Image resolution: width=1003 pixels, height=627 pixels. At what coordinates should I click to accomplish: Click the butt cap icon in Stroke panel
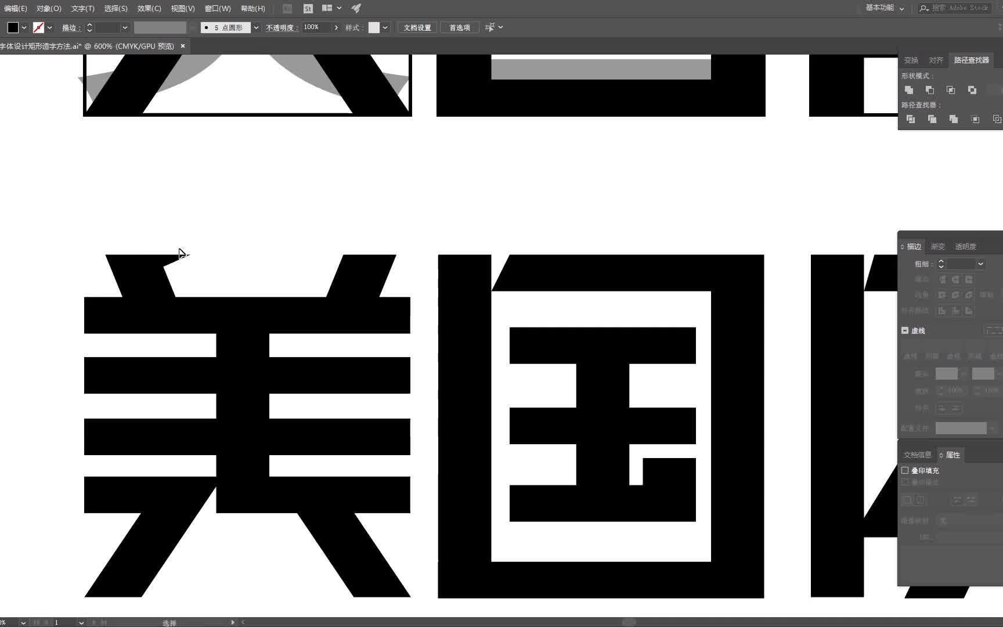tap(943, 279)
